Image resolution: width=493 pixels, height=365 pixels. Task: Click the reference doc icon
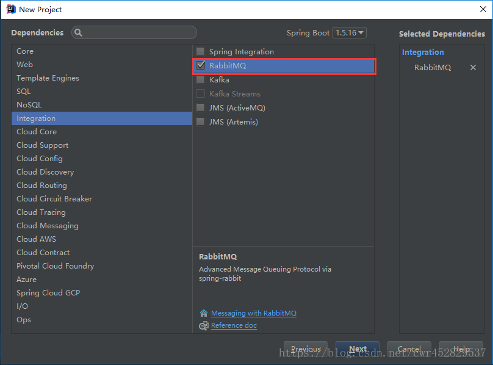[204, 326]
